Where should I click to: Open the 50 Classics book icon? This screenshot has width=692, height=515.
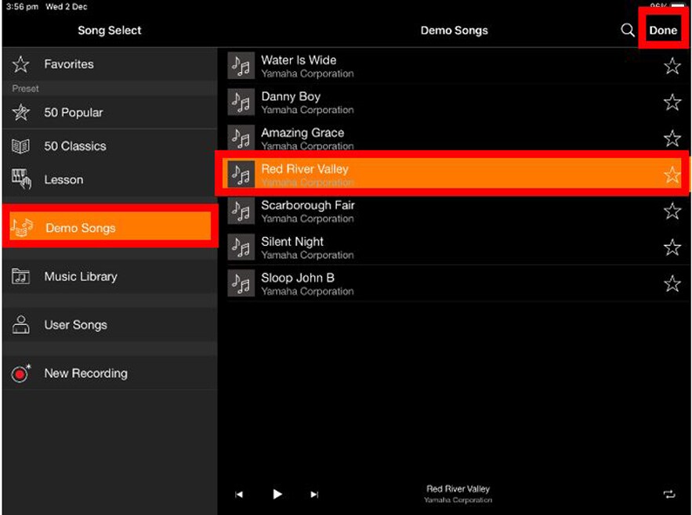pyautogui.click(x=21, y=146)
